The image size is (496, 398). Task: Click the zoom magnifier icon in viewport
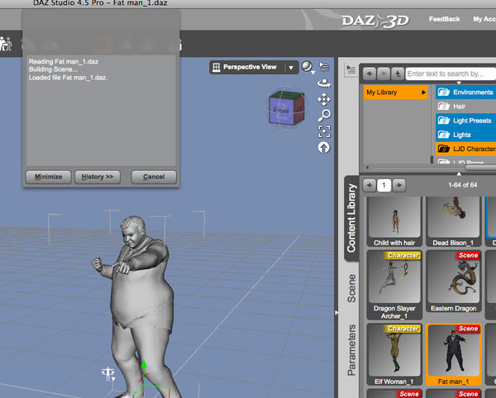[x=324, y=116]
